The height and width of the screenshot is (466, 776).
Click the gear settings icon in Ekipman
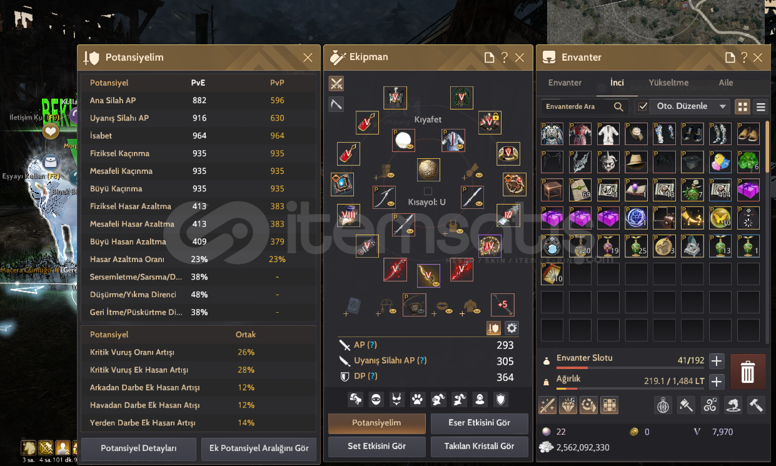click(x=511, y=328)
